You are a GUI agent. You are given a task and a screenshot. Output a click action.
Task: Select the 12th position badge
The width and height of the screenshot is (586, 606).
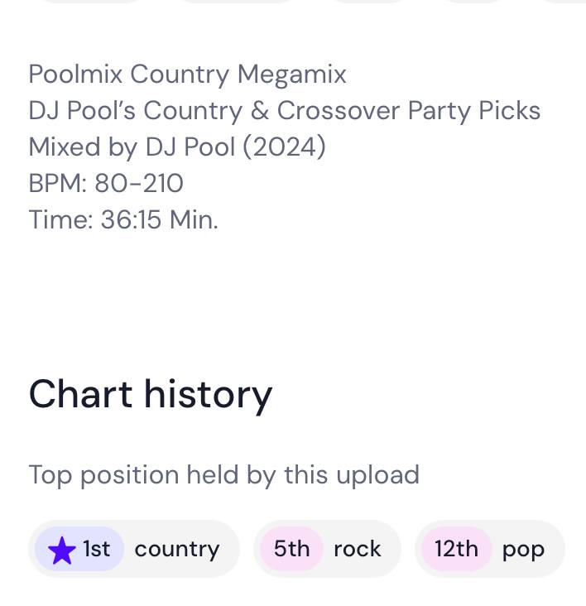coord(456,549)
